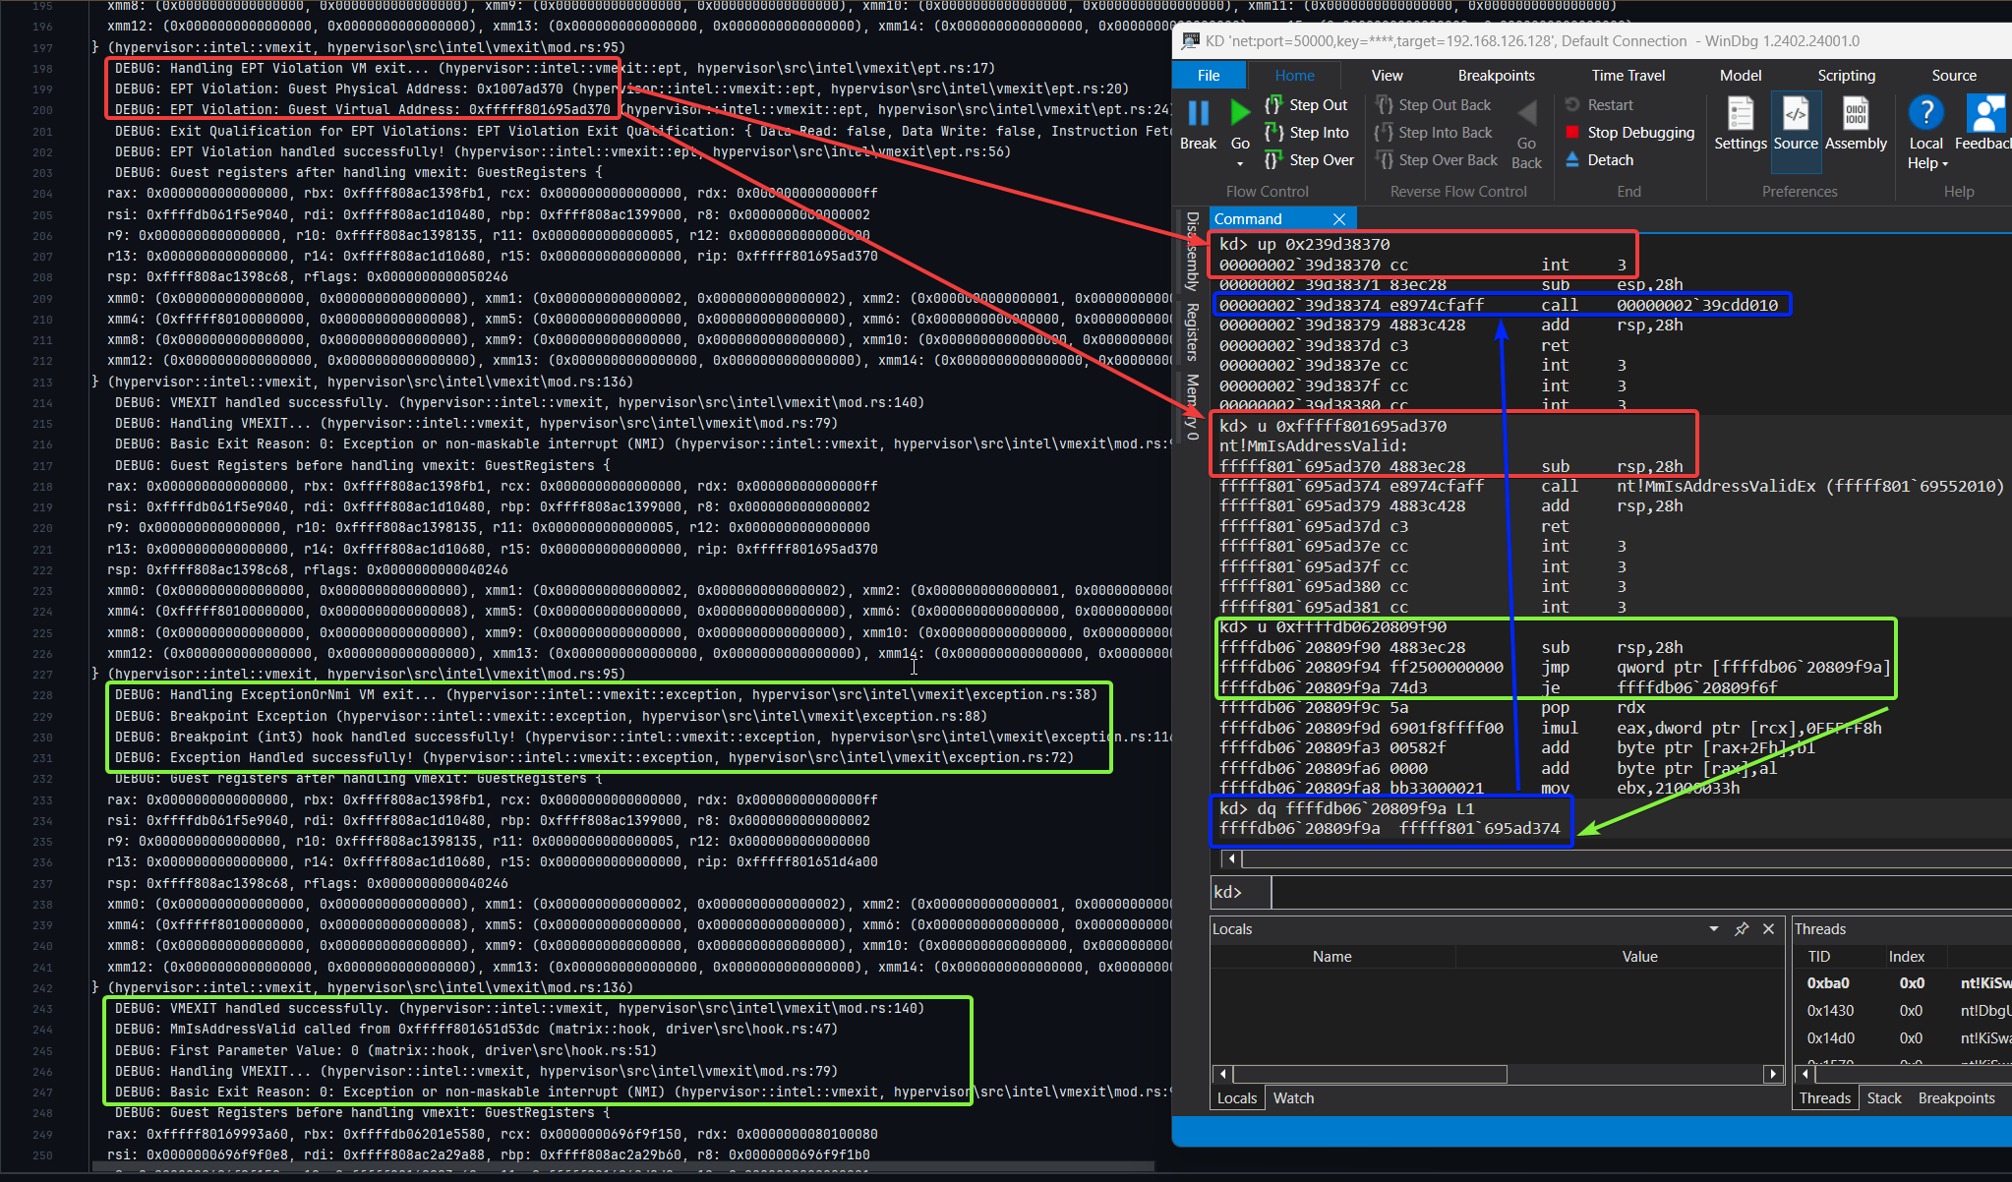Image resolution: width=2012 pixels, height=1182 pixels.
Task: Click the Step Out icon
Action: [x=1273, y=104]
